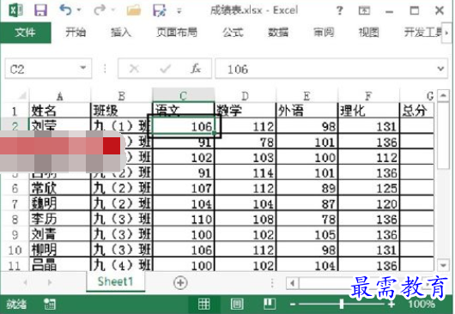
Task: Open the redo history dropdown arrow
Action: tap(113, 10)
